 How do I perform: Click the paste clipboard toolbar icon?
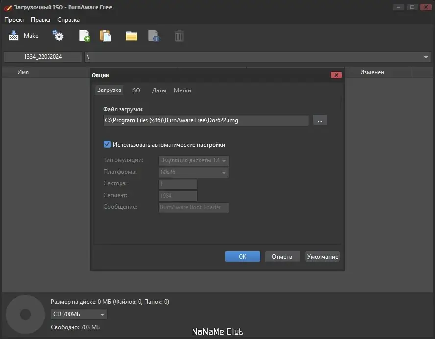click(x=105, y=36)
